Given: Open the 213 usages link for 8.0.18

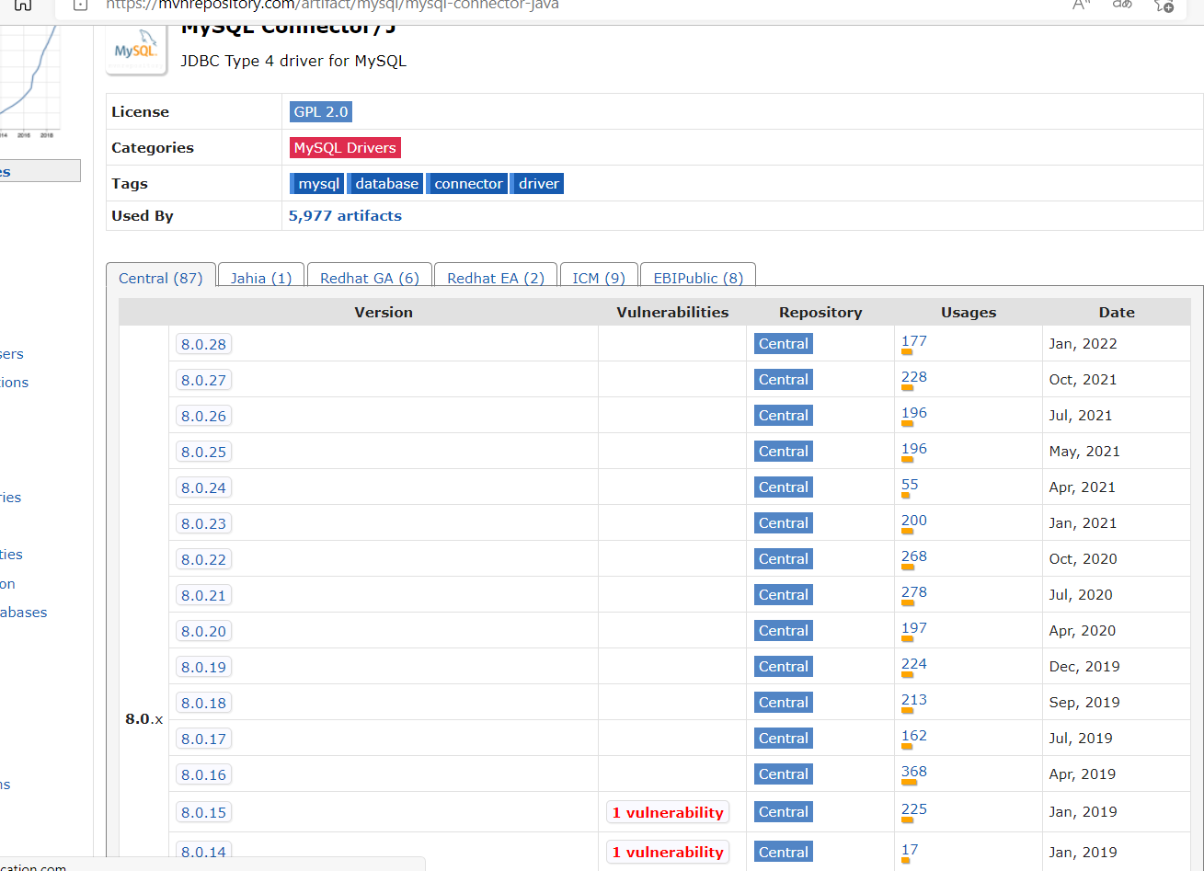Looking at the screenshot, I should pos(914,700).
